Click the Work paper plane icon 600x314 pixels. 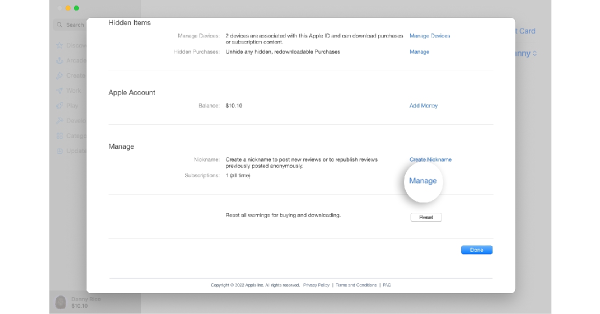tap(60, 90)
